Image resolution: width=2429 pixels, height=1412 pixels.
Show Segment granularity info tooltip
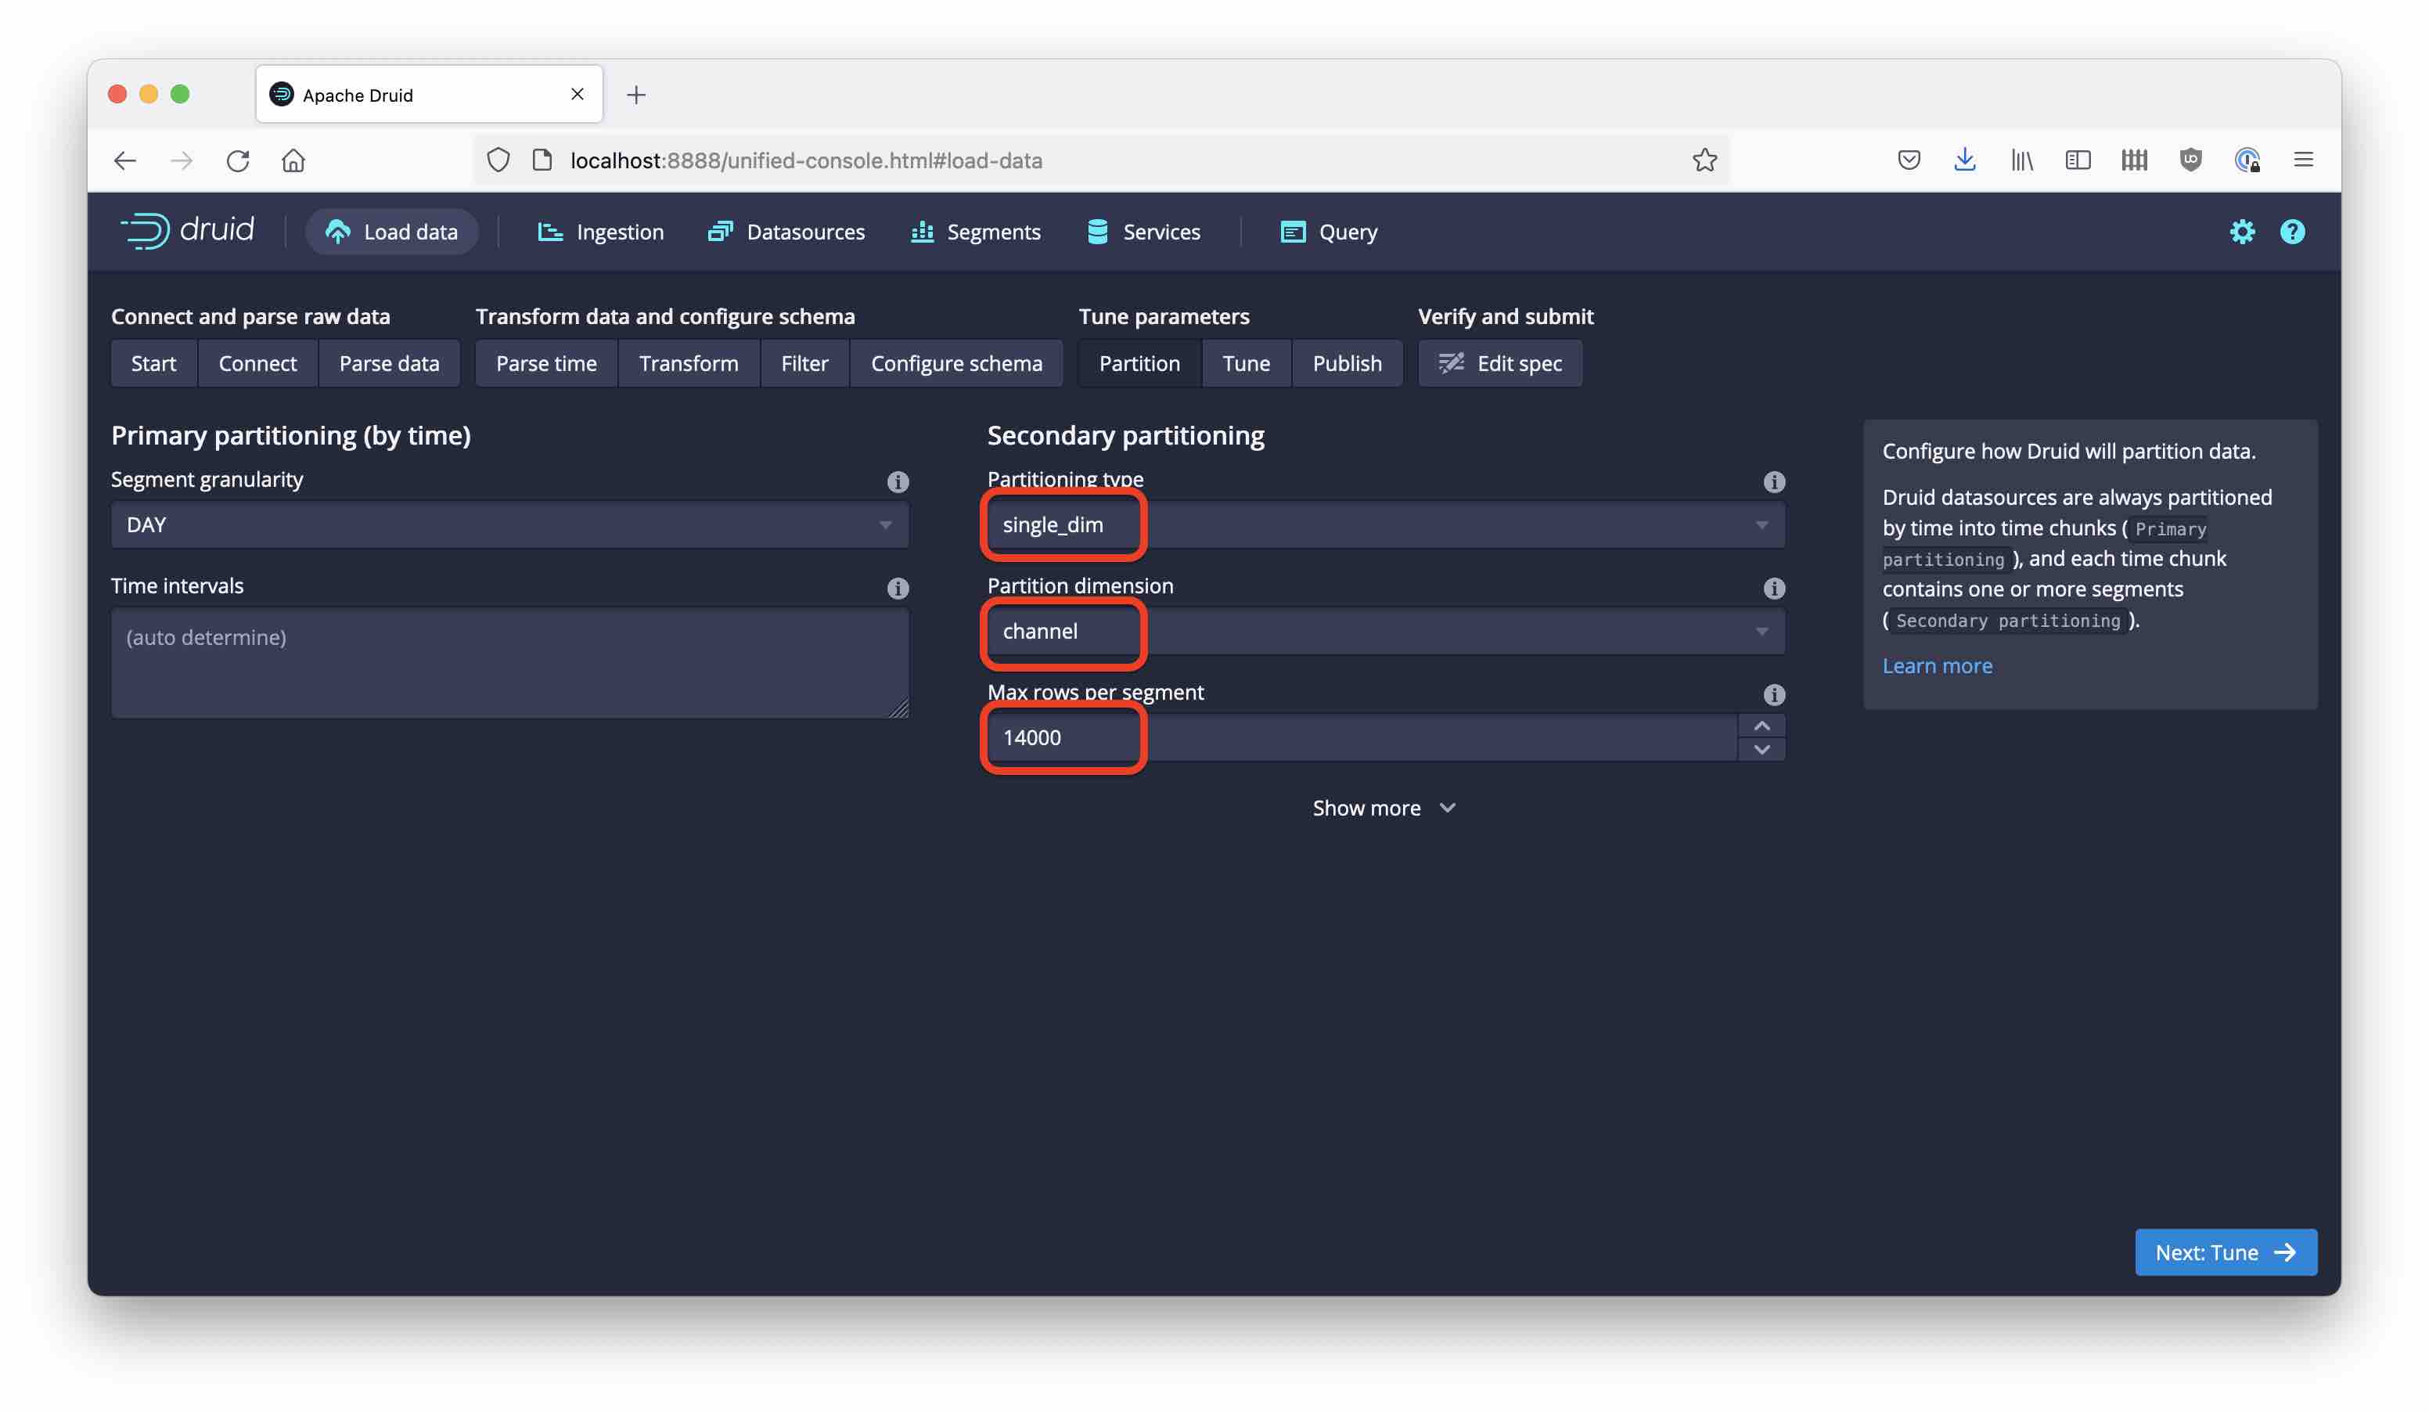pyautogui.click(x=898, y=481)
